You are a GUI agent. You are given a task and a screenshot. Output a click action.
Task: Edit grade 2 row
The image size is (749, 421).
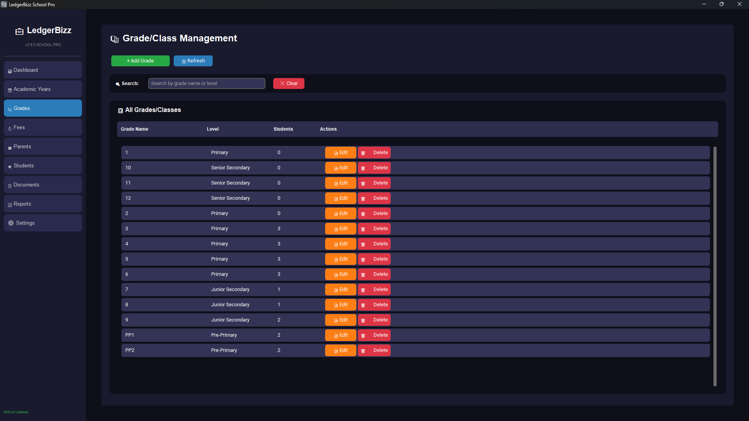click(341, 213)
